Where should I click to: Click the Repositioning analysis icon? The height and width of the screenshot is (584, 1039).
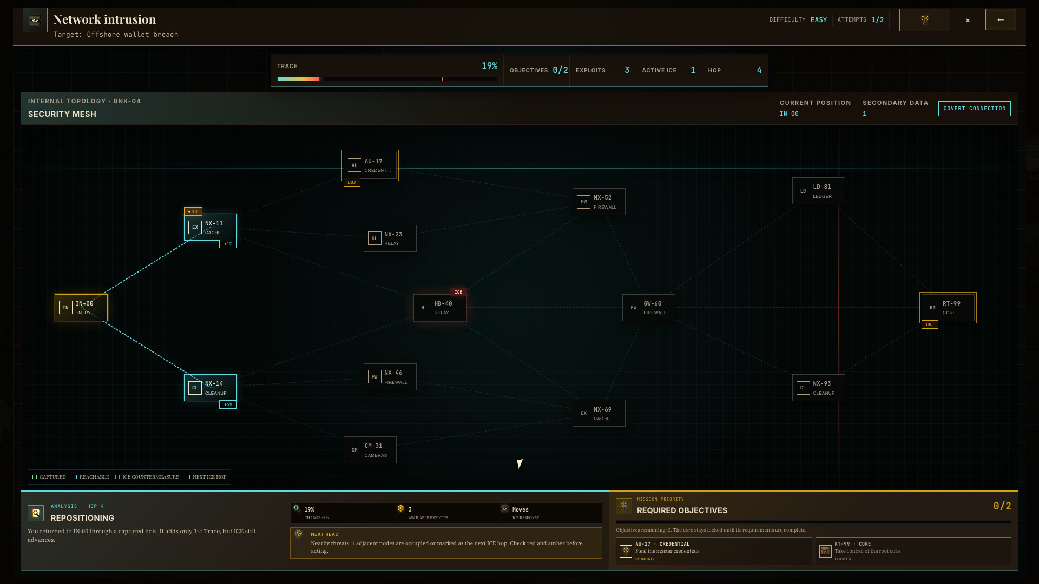click(x=36, y=513)
